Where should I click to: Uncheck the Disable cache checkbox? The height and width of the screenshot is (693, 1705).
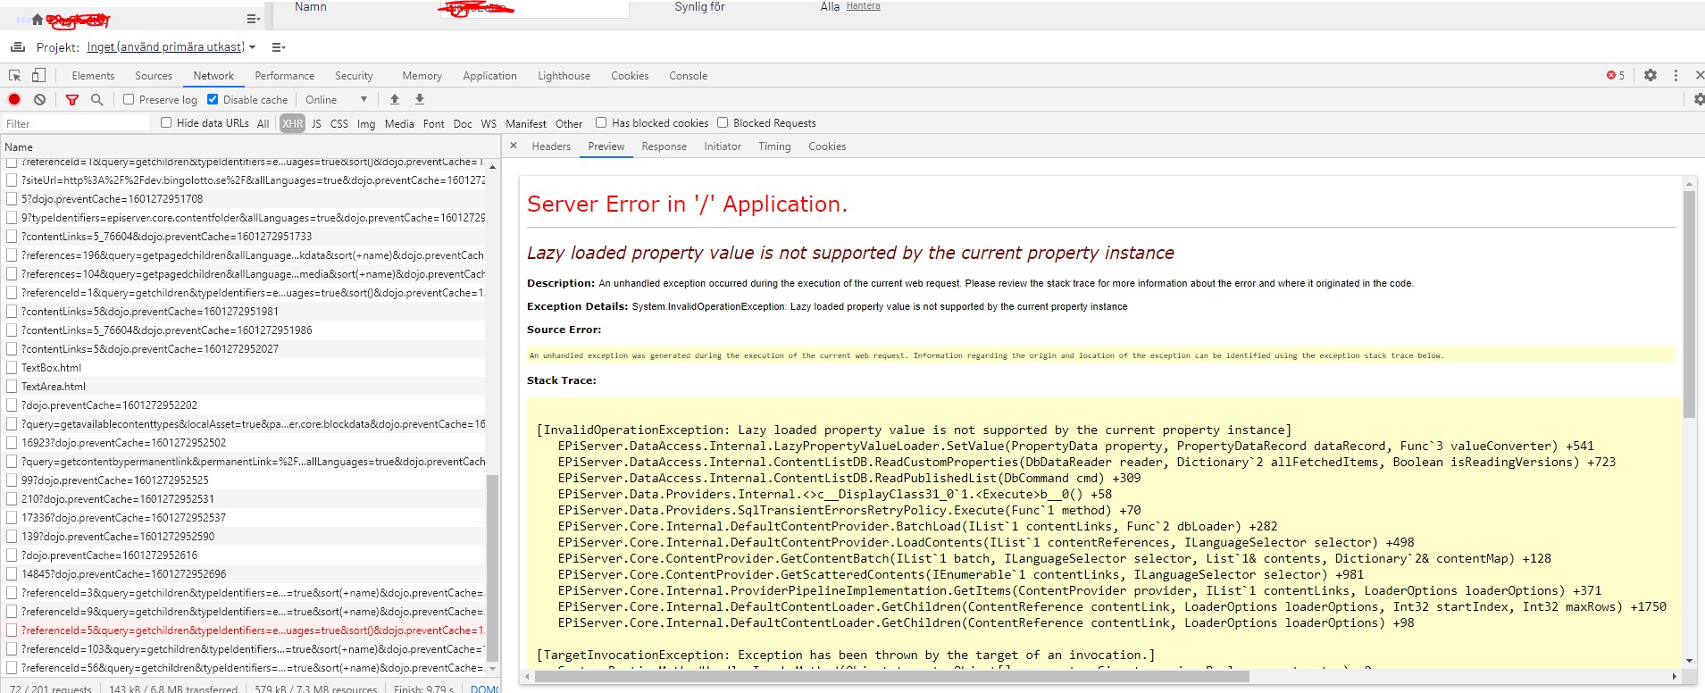213,99
